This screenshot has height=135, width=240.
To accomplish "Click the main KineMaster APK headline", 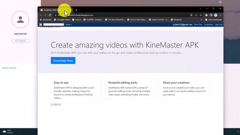I will 124,45.
